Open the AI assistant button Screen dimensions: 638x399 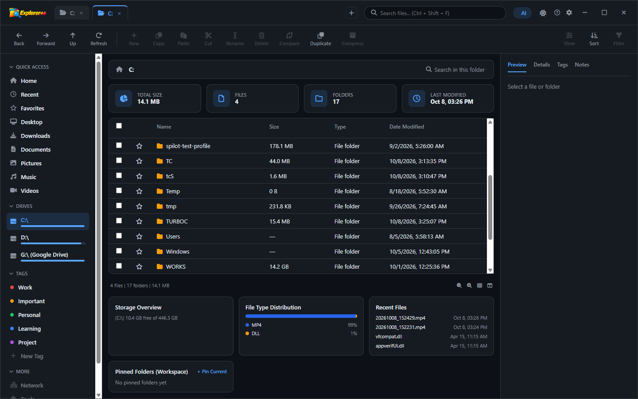(x=522, y=13)
